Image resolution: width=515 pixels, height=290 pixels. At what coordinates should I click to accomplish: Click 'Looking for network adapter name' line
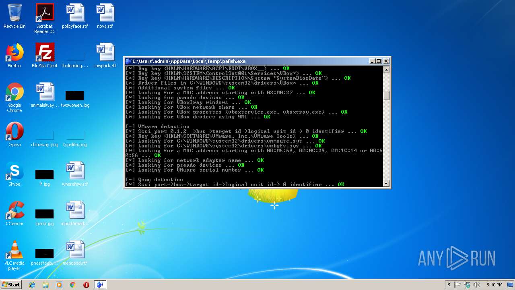tap(194, 160)
